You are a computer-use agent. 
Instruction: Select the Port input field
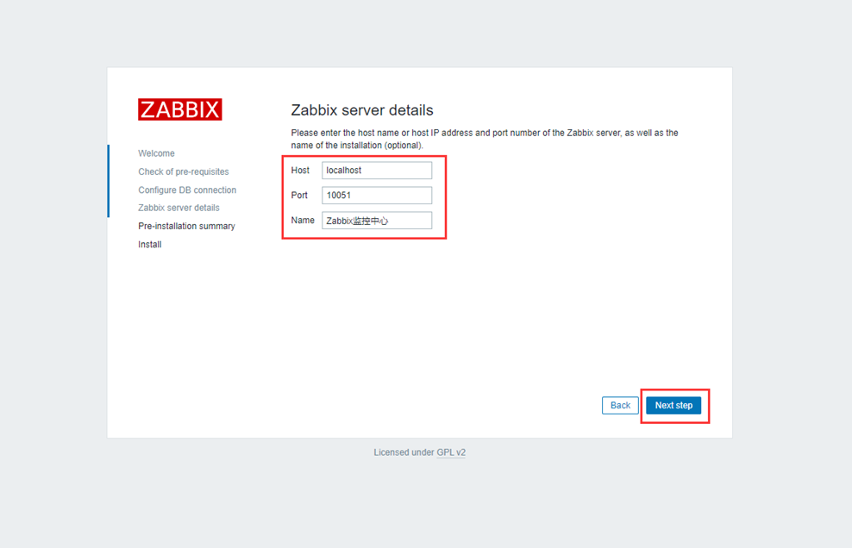pyautogui.click(x=377, y=195)
